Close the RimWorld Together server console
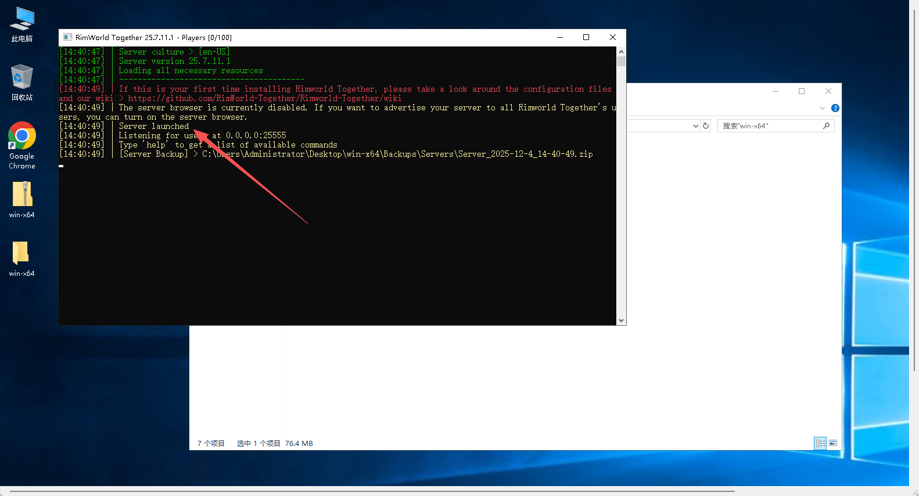919x496 pixels. click(612, 37)
